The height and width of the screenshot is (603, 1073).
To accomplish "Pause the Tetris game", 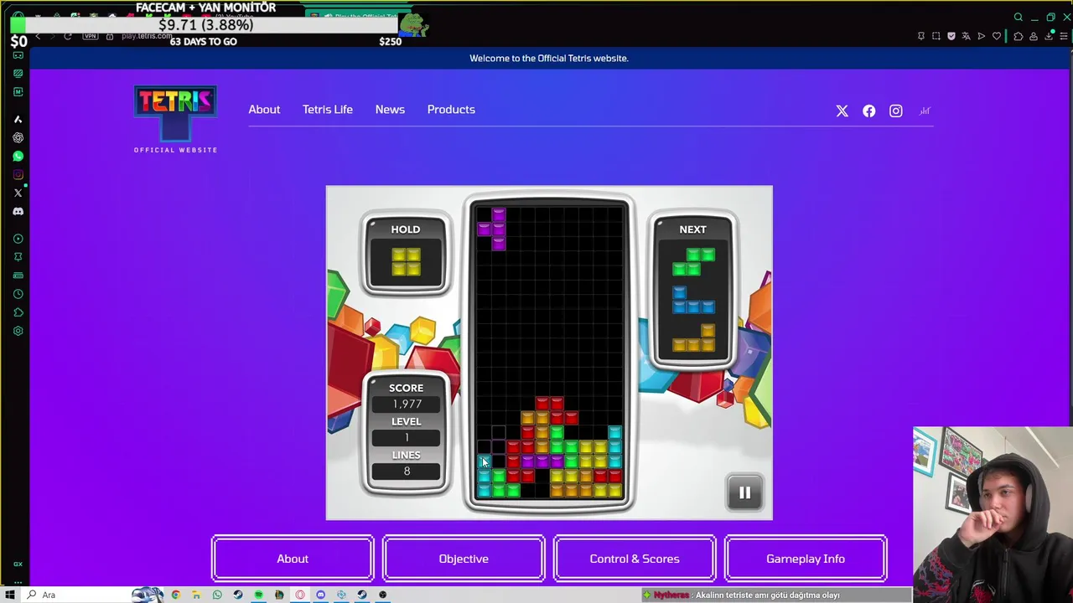I will coord(744,493).
